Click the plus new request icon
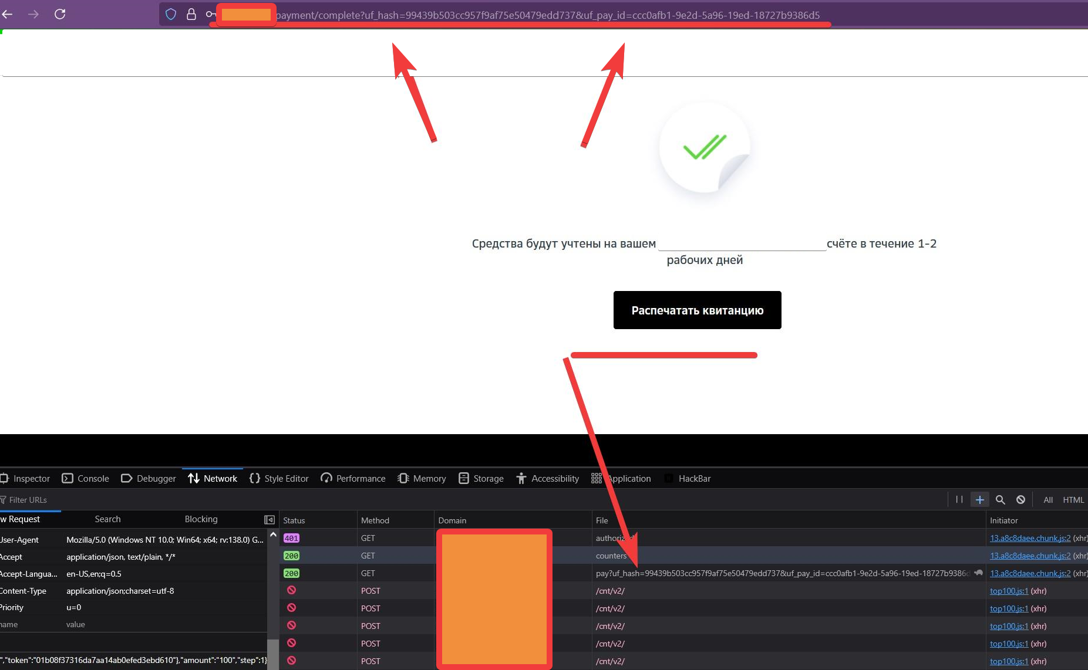The image size is (1088, 670). [979, 500]
